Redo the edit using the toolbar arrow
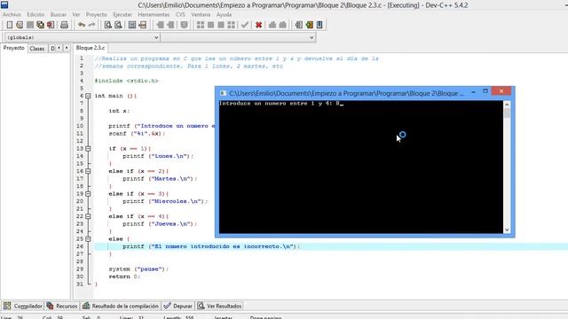Viewport: 568px width, 319px height. (x=91, y=25)
